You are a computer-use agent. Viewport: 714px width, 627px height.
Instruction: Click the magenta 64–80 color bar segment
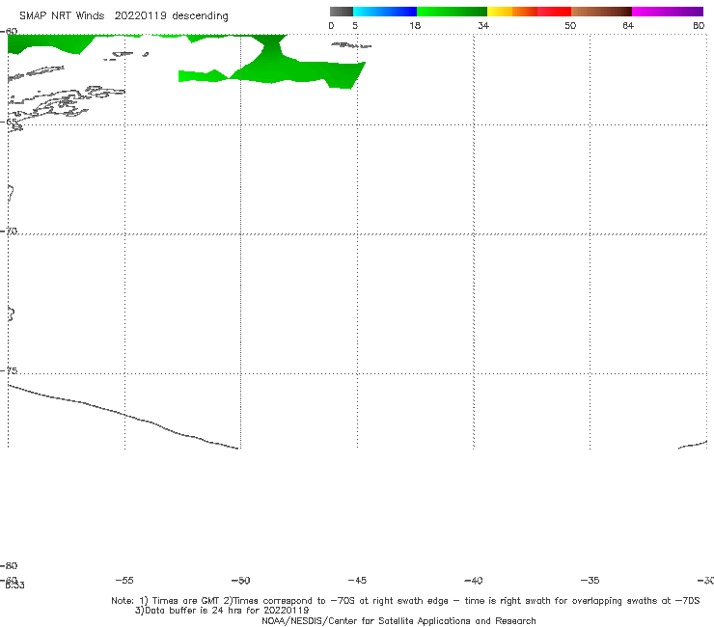668,12
